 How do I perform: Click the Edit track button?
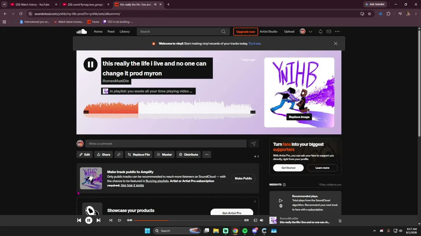click(x=85, y=154)
